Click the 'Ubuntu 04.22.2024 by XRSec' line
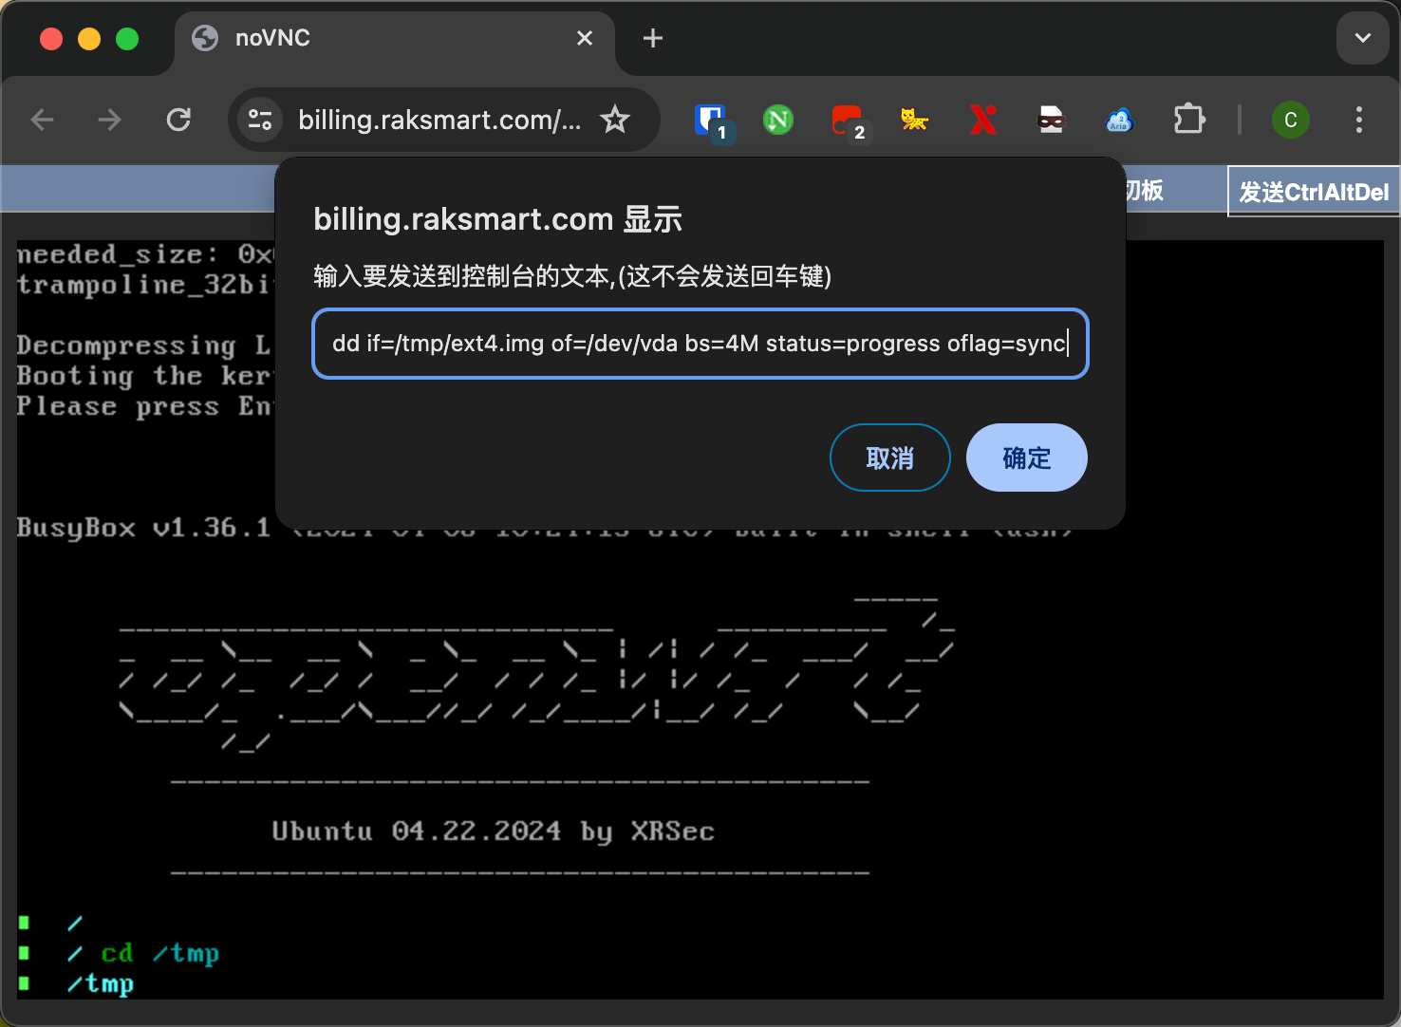The width and height of the screenshot is (1401, 1027). [x=493, y=831]
